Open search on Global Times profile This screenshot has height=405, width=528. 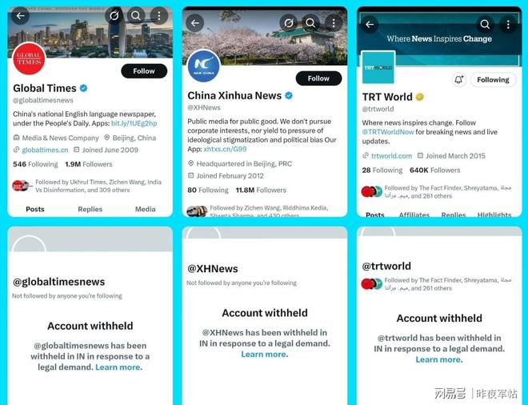pyautogui.click(x=136, y=15)
